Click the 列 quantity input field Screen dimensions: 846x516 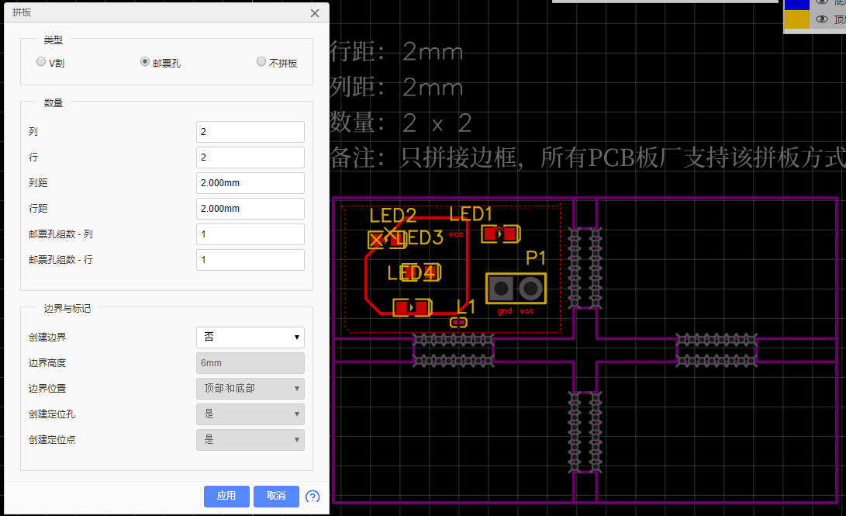(x=250, y=132)
